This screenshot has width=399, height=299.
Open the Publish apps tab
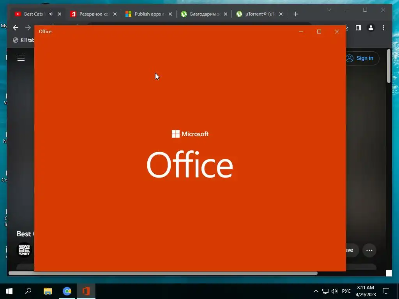(x=149, y=14)
